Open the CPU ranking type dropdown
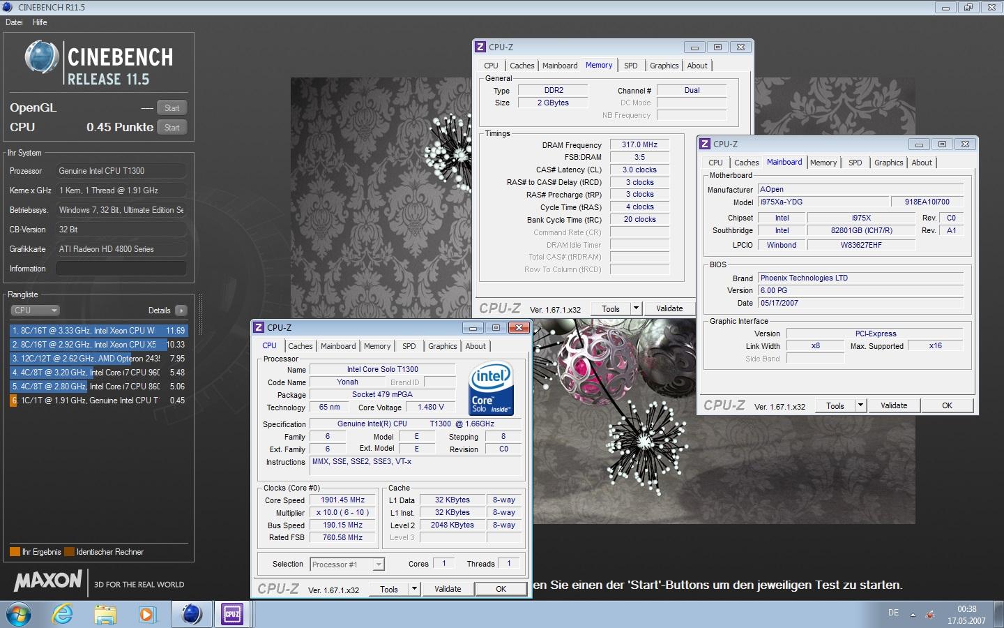The width and height of the screenshot is (1004, 628). 35,311
